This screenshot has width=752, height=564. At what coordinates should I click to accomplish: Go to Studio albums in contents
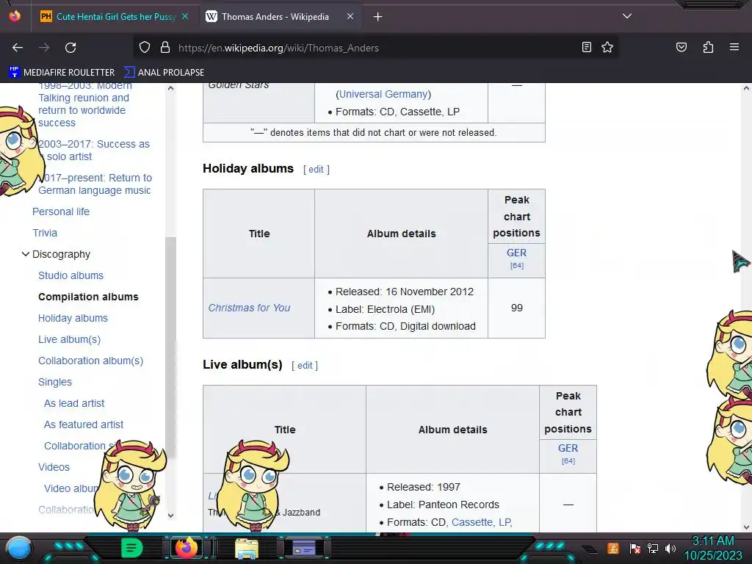[71, 275]
